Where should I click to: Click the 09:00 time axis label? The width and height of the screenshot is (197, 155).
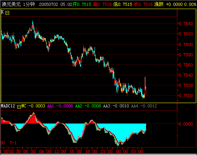click(x=45, y=151)
